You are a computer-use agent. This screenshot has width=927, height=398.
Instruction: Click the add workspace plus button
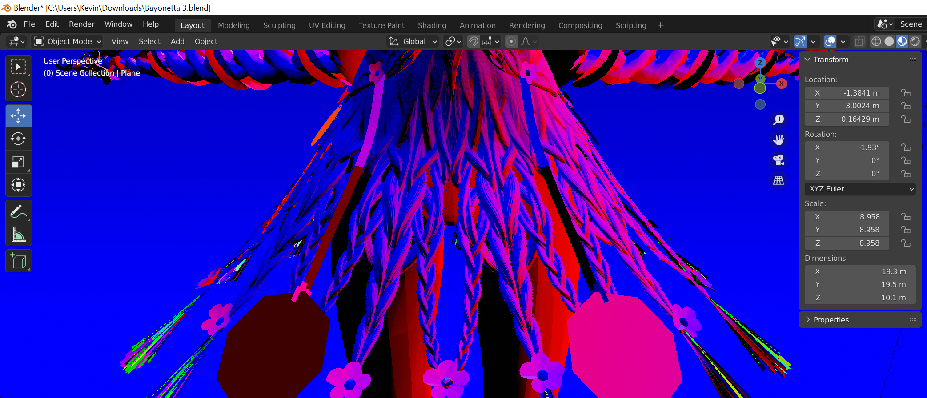(x=660, y=25)
